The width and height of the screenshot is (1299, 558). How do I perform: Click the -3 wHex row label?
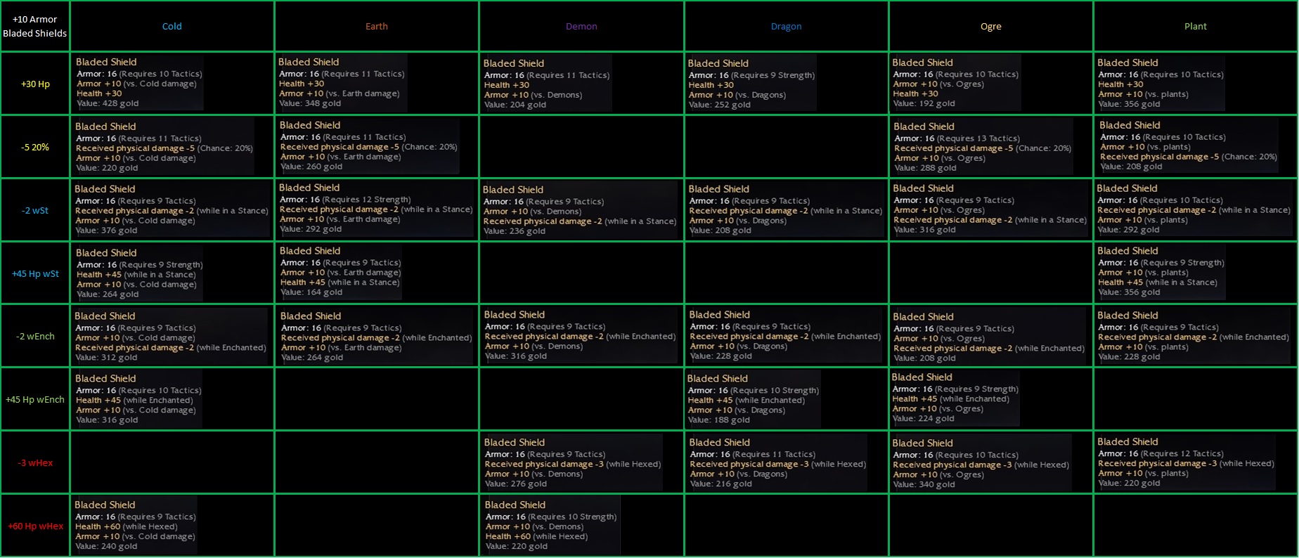tap(35, 463)
